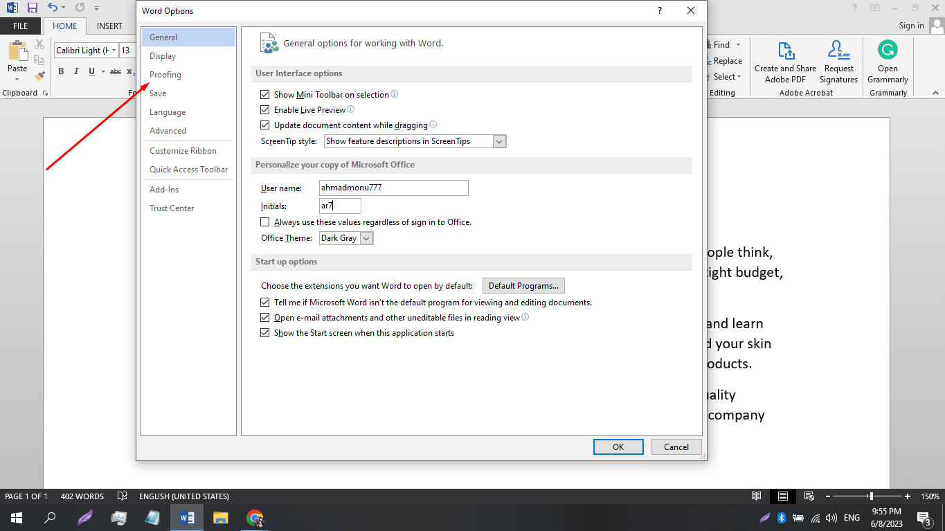Select Advanced in Word Options sidebar
The width and height of the screenshot is (945, 531).
[188, 131]
